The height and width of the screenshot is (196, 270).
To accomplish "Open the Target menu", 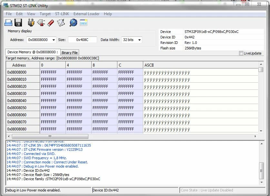I will (x=45, y=14).
